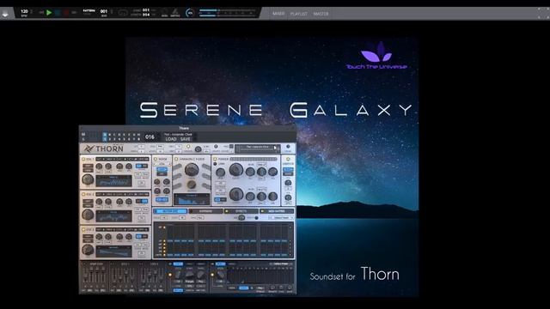Open the Arpeggio tab
550x309 pixels.
[x=205, y=211]
